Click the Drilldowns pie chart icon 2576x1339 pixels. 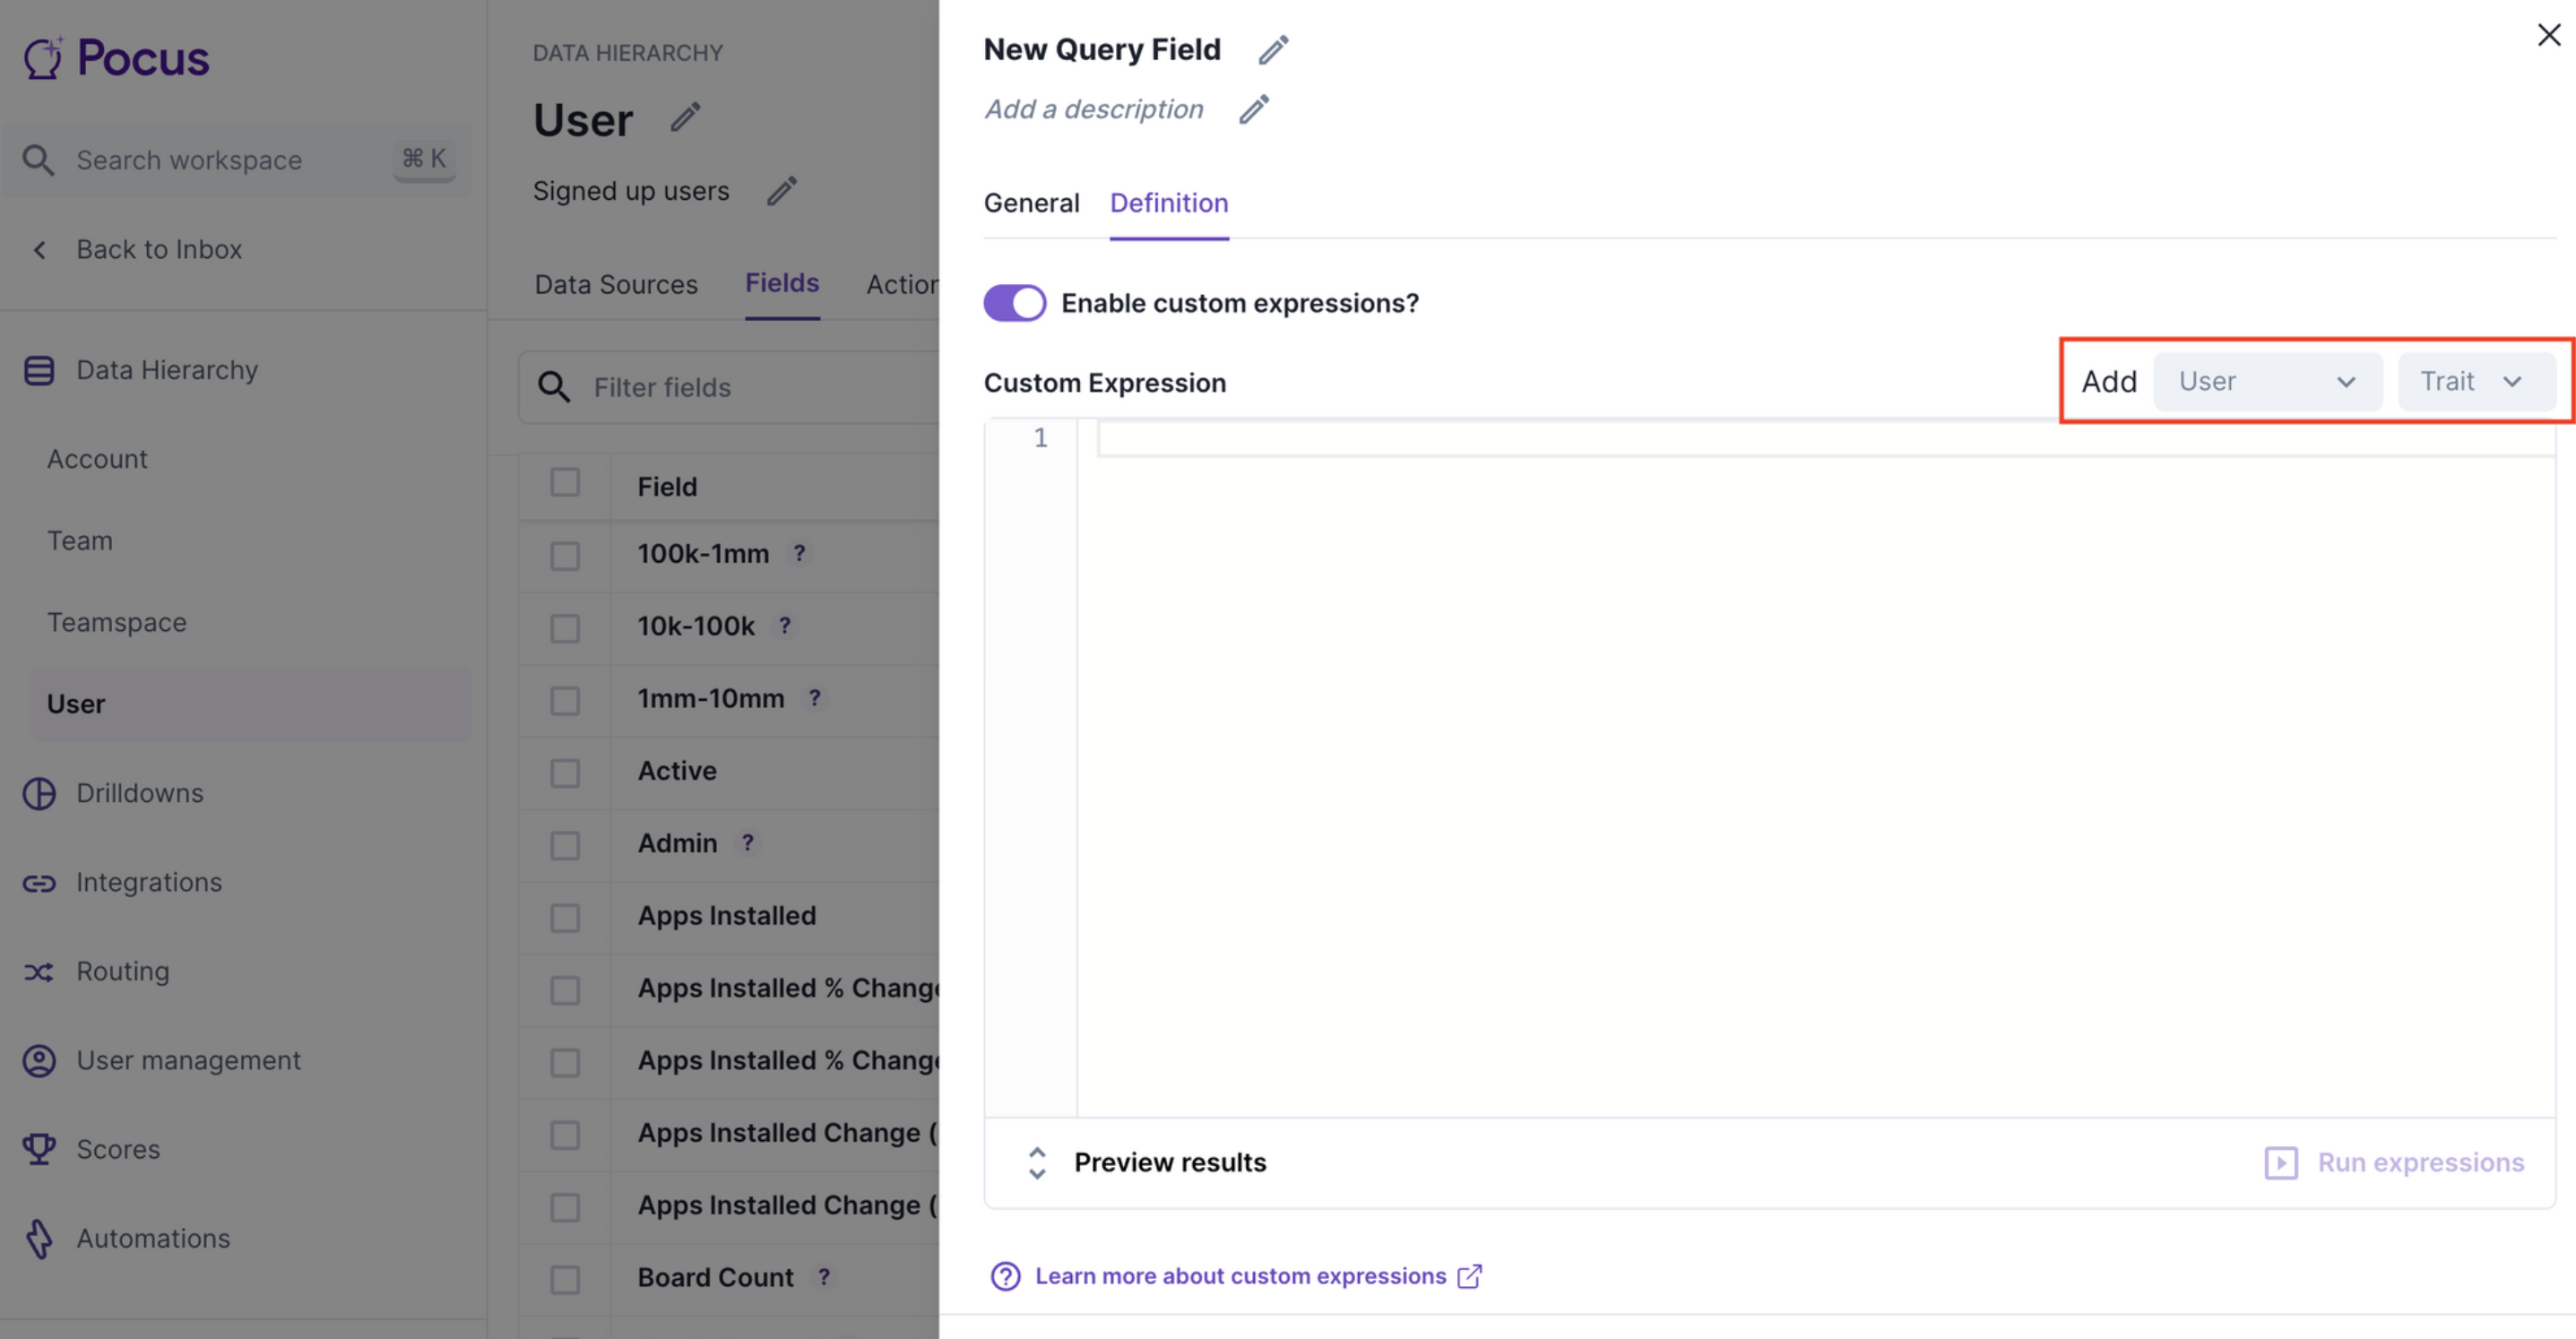tap(39, 793)
